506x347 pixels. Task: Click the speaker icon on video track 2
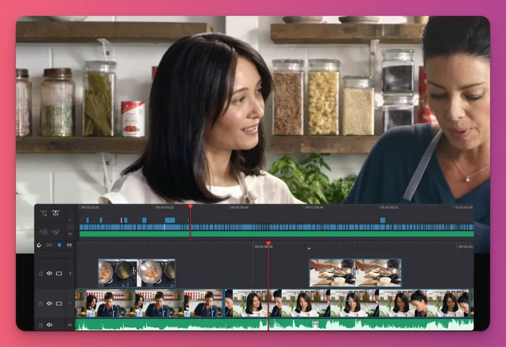click(x=50, y=273)
